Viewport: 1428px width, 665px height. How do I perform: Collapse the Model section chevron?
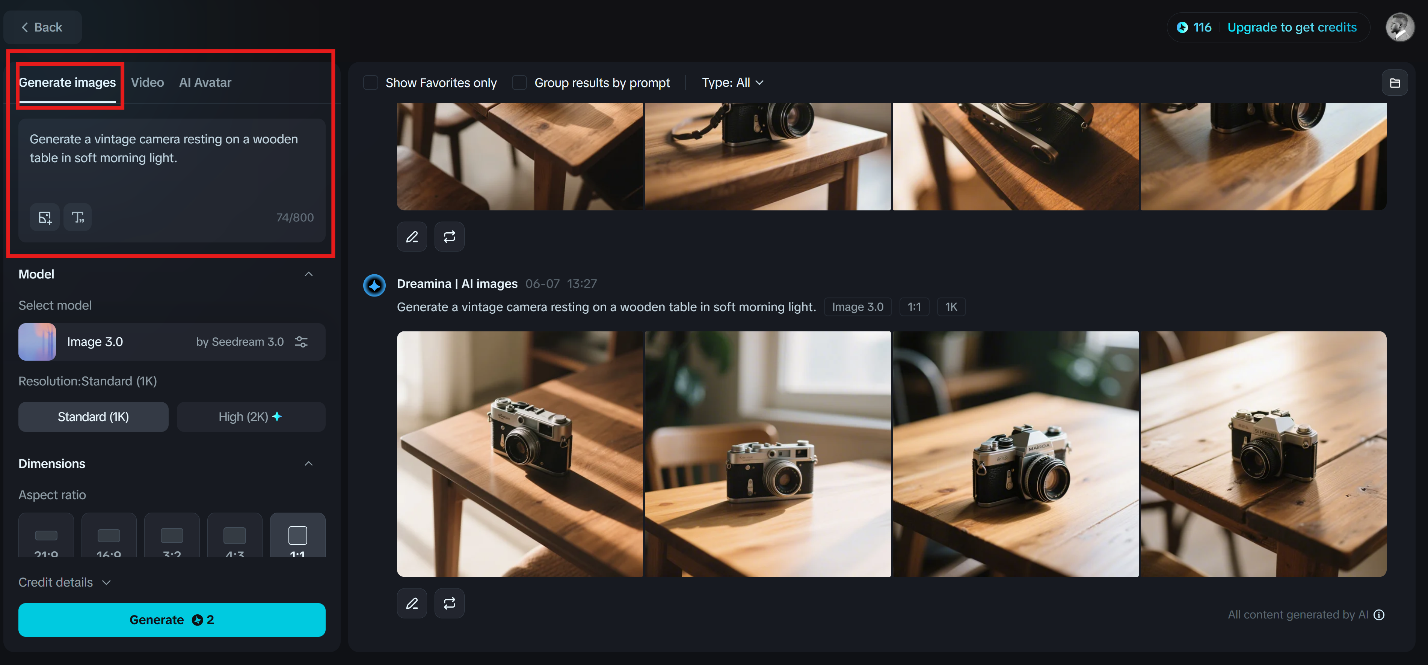pyautogui.click(x=309, y=274)
